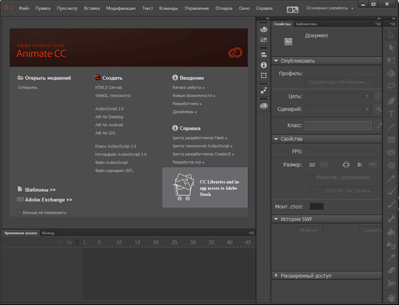Select the Oval tool

(391, 153)
